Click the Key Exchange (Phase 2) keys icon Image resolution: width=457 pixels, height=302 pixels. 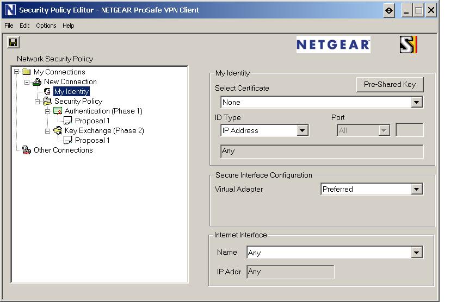click(x=58, y=131)
